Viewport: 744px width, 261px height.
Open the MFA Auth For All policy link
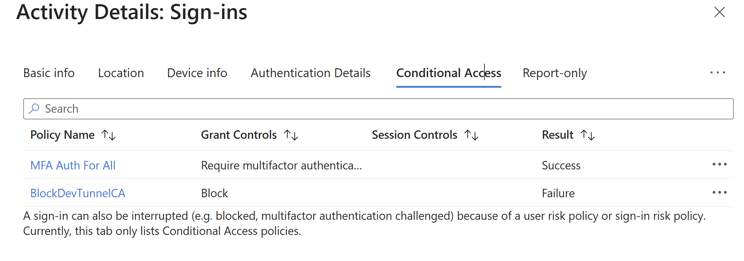click(73, 166)
